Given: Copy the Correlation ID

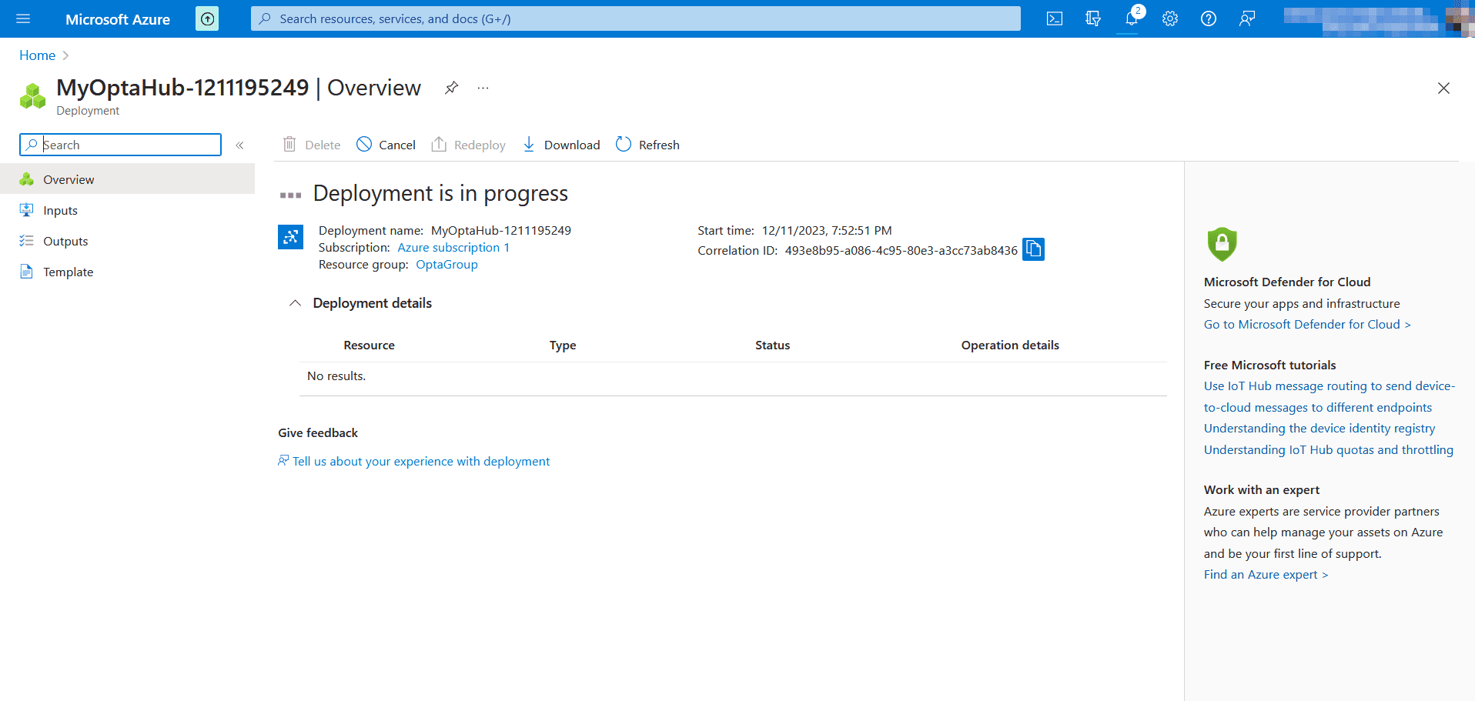Looking at the screenshot, I should [x=1033, y=249].
